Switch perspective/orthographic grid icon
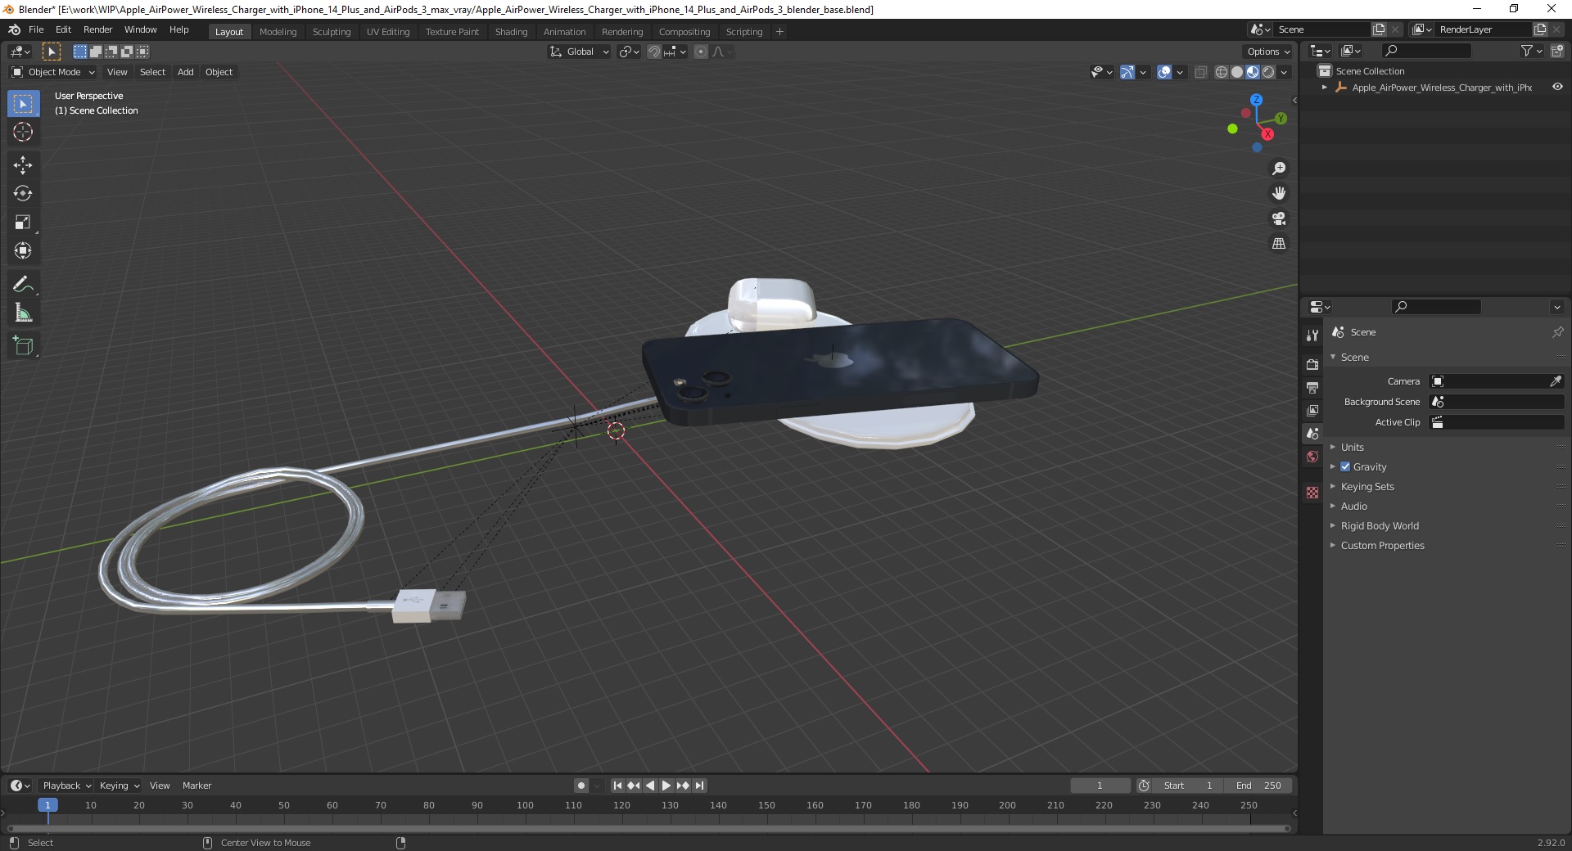Screen dimensions: 1572x851 point(1279,244)
